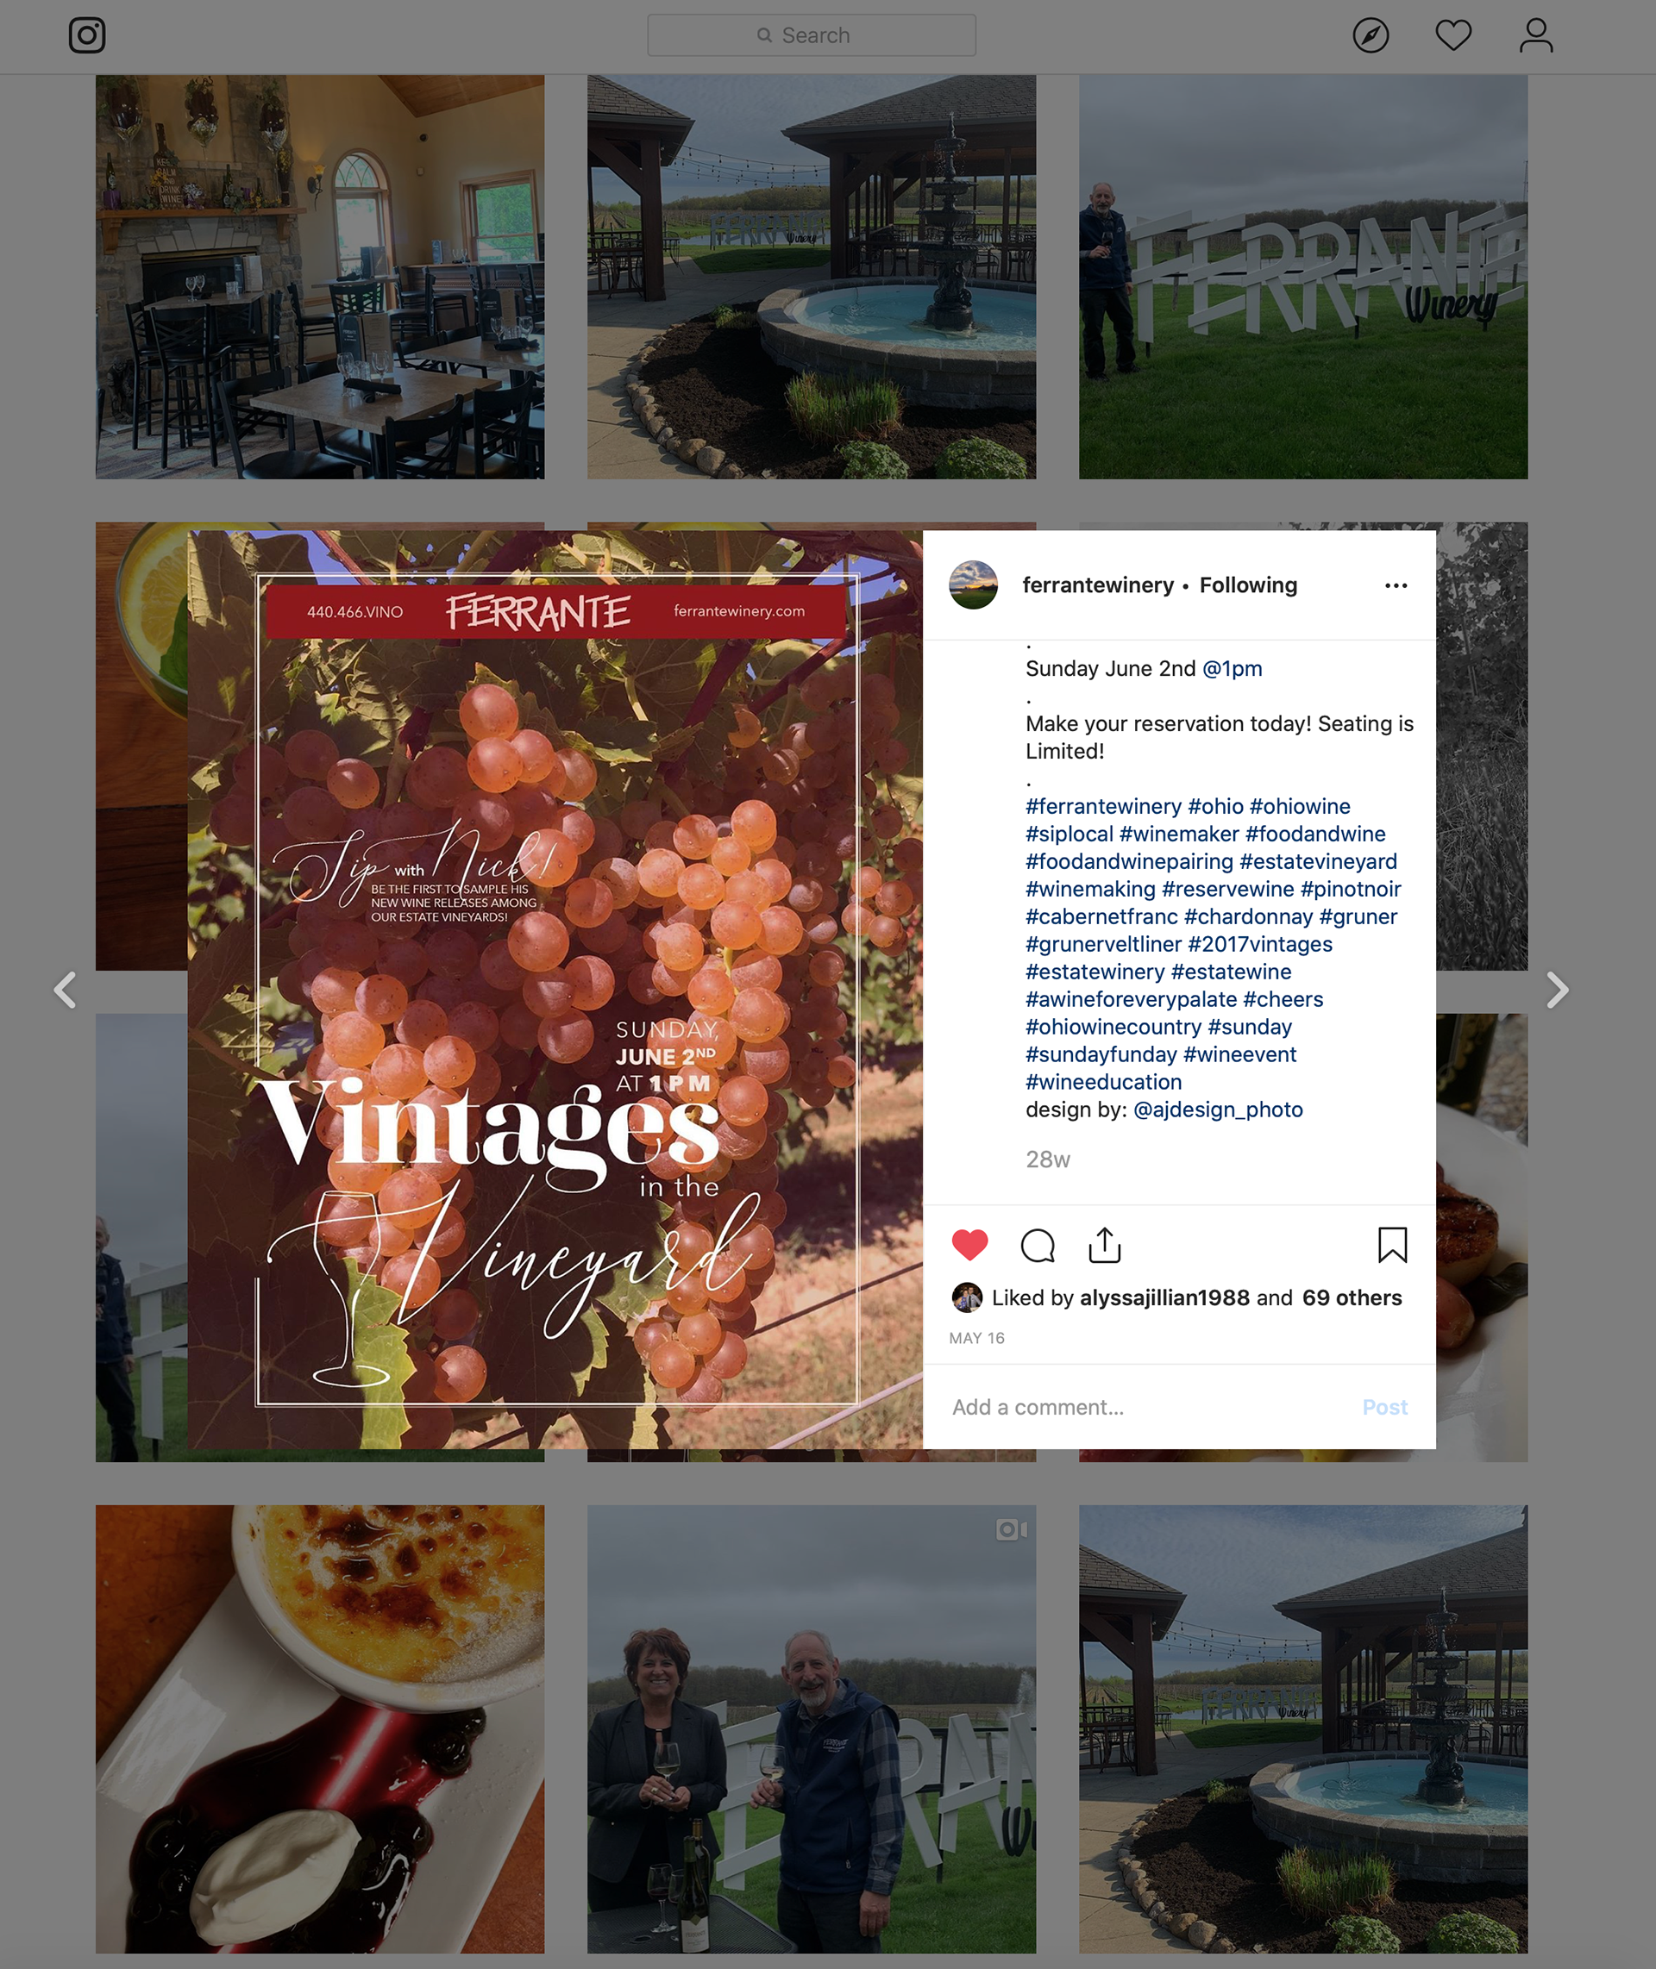Open the profile person icon

[x=1536, y=35]
